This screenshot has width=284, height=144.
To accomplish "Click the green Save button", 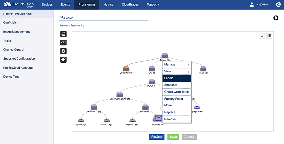I will (173, 137).
